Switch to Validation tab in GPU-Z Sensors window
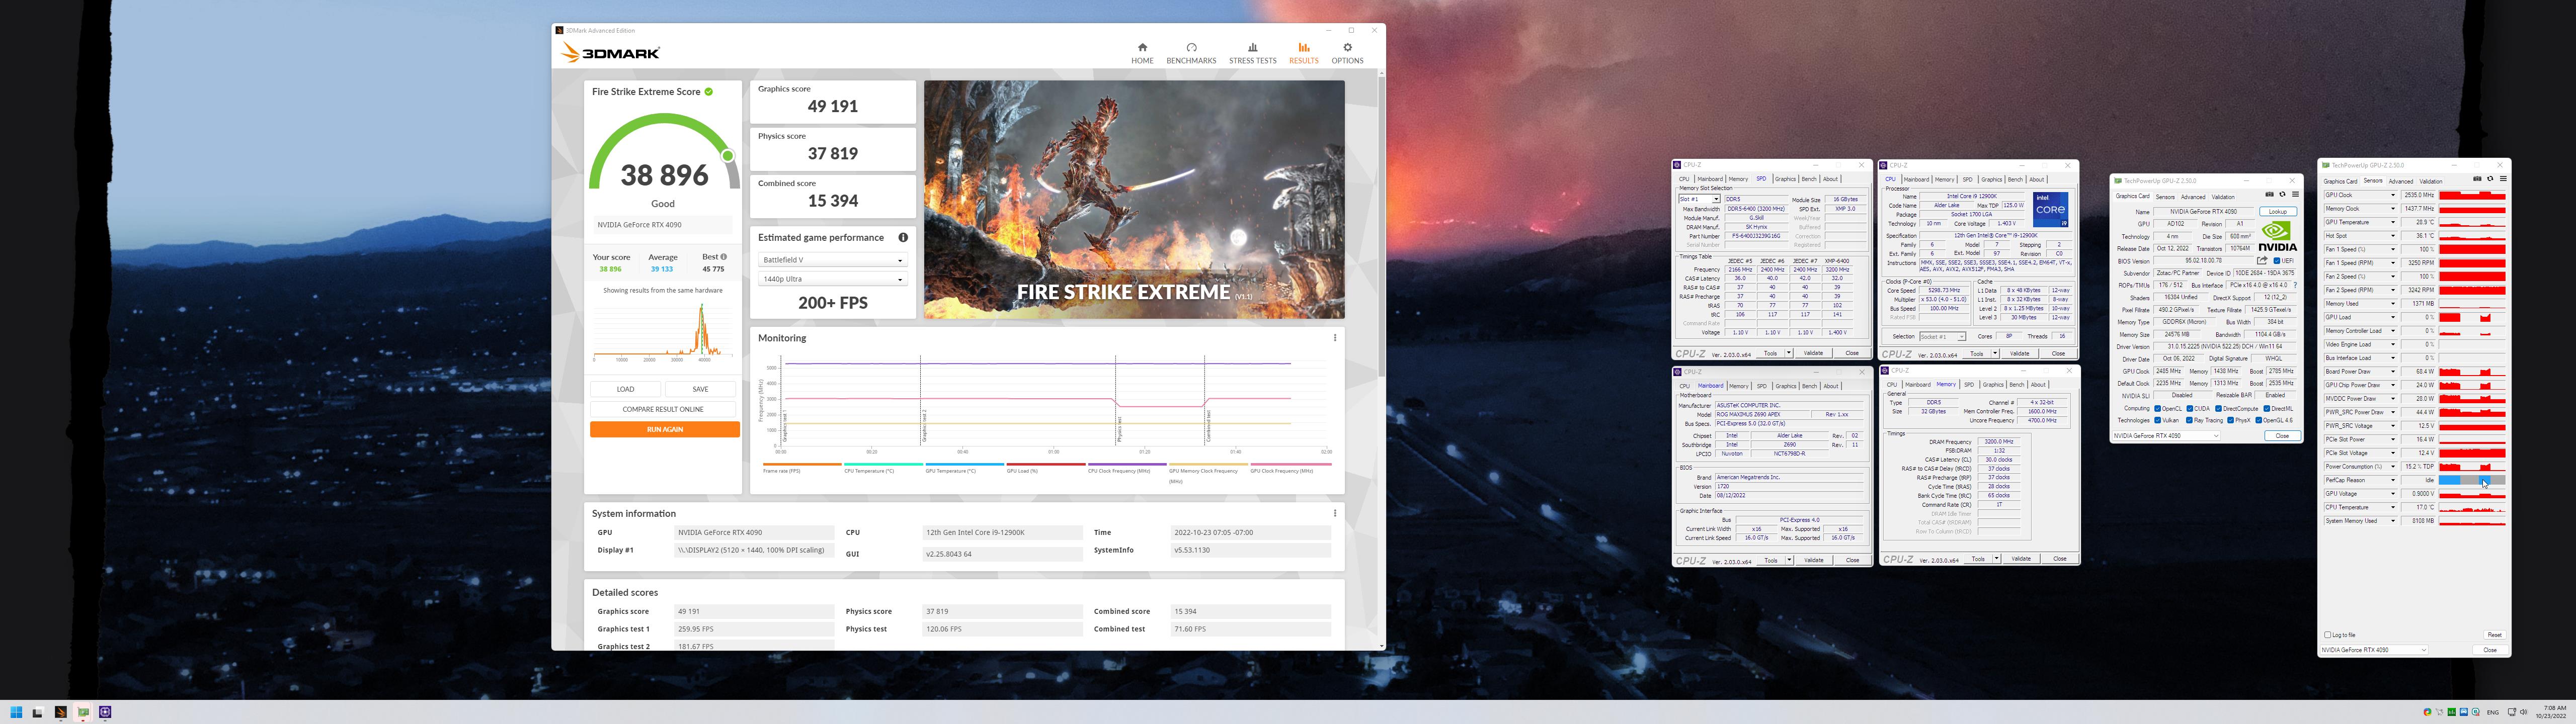This screenshot has height=724, width=2576. tap(2431, 182)
